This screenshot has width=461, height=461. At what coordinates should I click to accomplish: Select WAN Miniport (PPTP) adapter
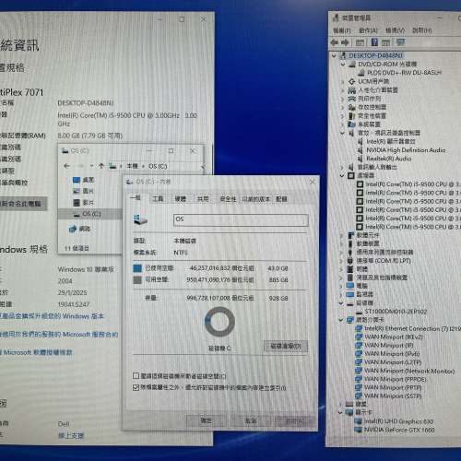[x=393, y=387]
